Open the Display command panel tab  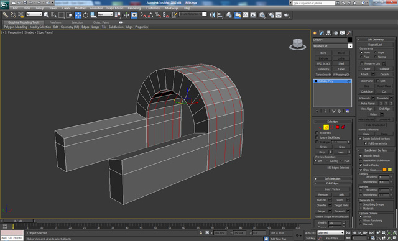point(343,33)
